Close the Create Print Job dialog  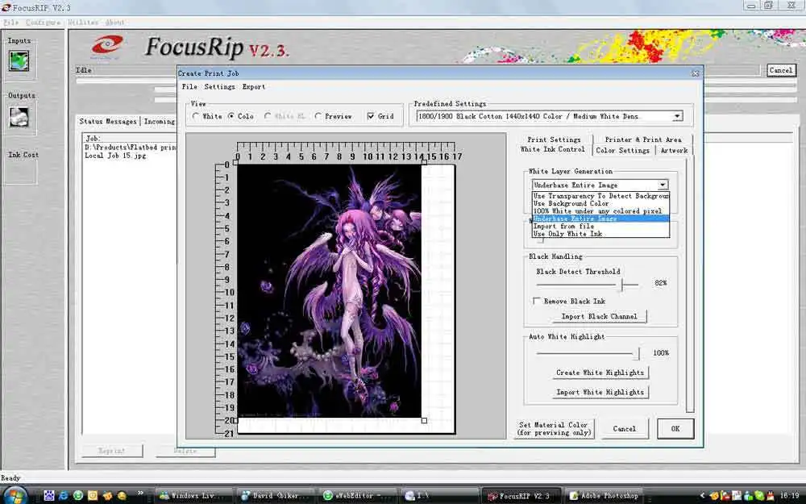695,73
